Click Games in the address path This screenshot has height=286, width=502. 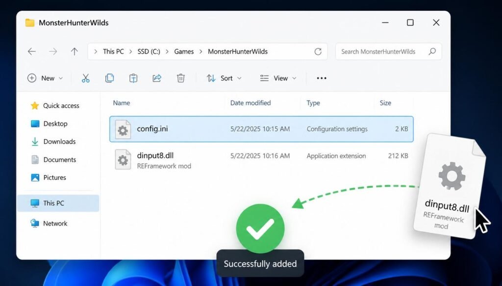[x=184, y=52]
